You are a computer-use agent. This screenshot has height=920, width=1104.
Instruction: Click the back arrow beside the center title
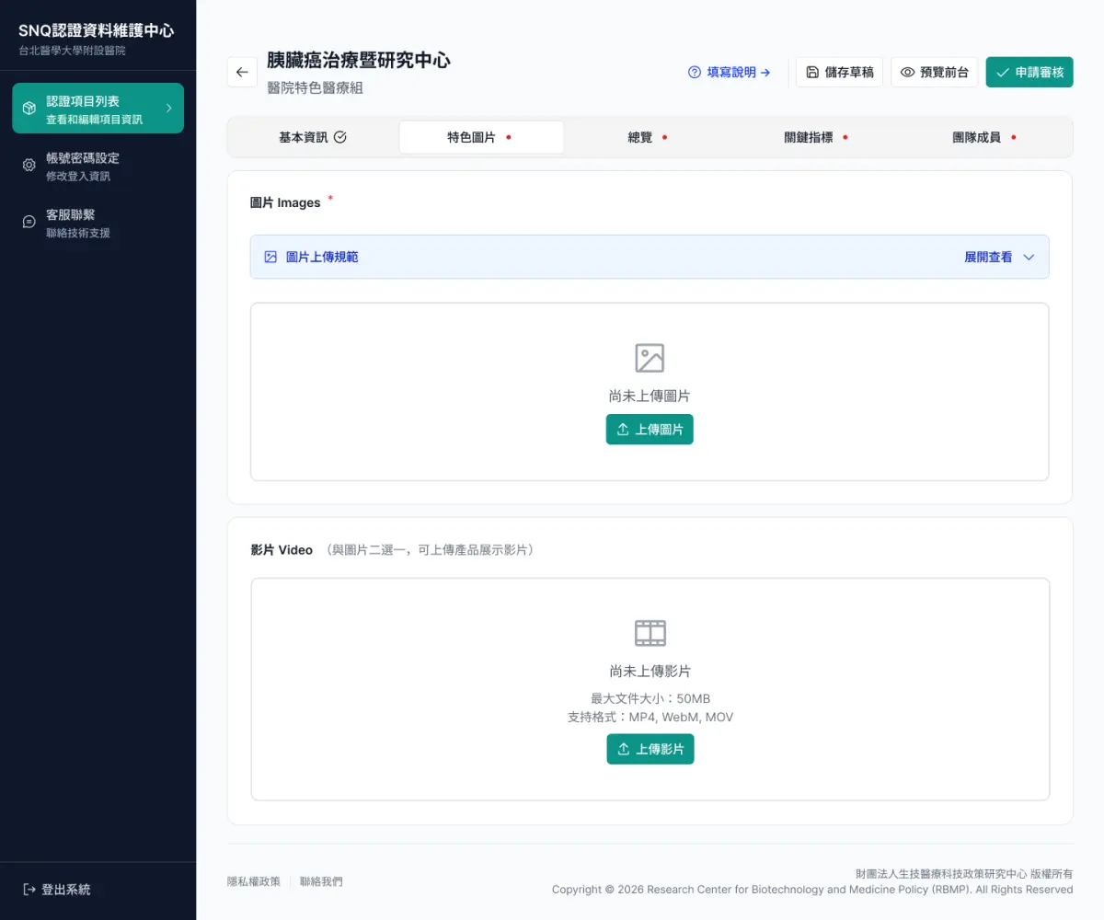click(241, 72)
